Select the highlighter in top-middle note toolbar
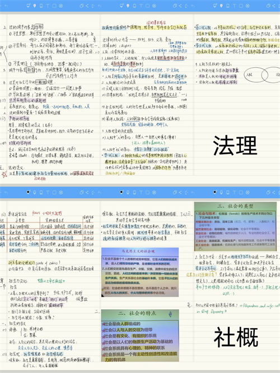The width and height of the screenshot is (280, 373). point(128,6)
